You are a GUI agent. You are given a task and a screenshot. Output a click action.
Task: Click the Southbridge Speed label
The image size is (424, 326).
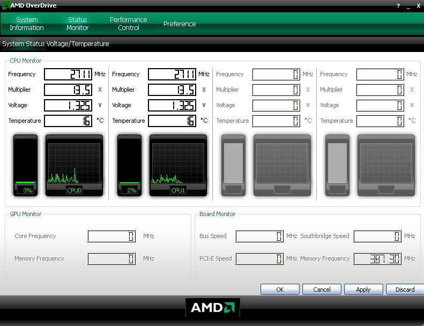325,236
